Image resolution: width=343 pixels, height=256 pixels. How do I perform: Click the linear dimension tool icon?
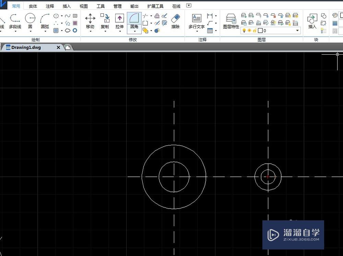click(x=210, y=16)
